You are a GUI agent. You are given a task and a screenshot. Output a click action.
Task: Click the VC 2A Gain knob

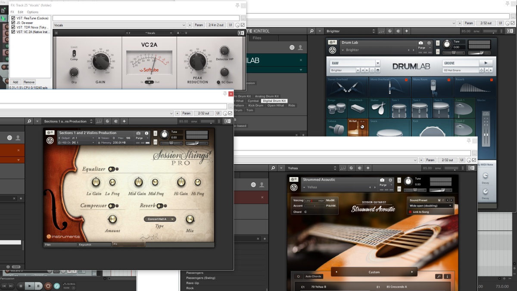[100, 62]
